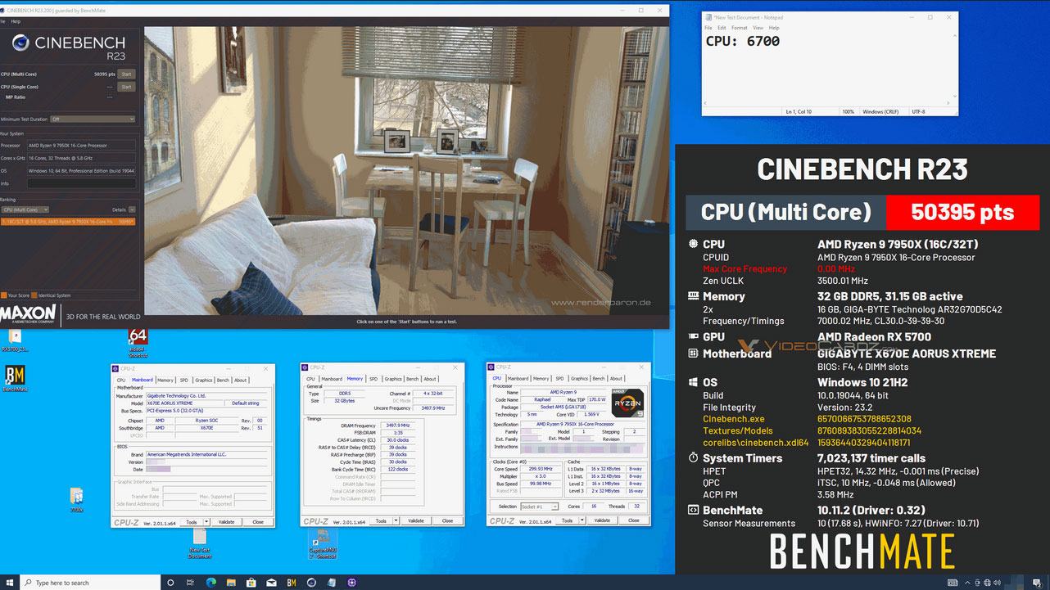This screenshot has height=590, width=1050.
Task: Click the Ryzen 9 logo in CPU-Z
Action: click(627, 404)
